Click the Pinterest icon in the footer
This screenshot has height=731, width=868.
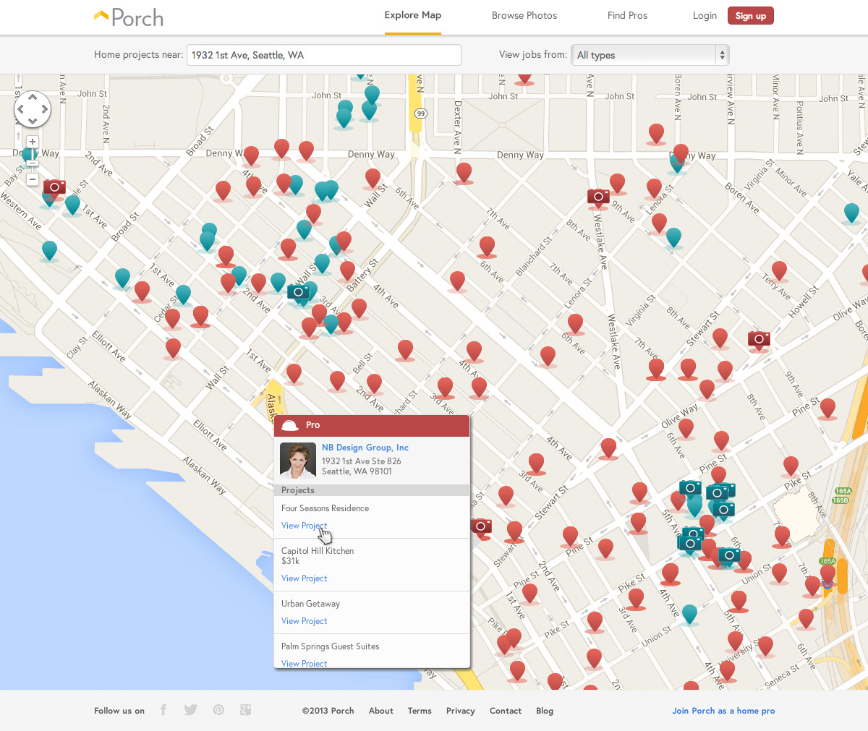(218, 710)
